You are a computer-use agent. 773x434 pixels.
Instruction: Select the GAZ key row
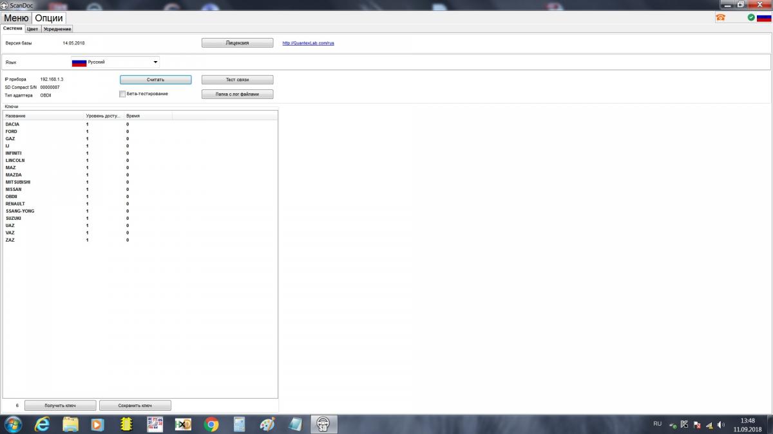point(140,138)
